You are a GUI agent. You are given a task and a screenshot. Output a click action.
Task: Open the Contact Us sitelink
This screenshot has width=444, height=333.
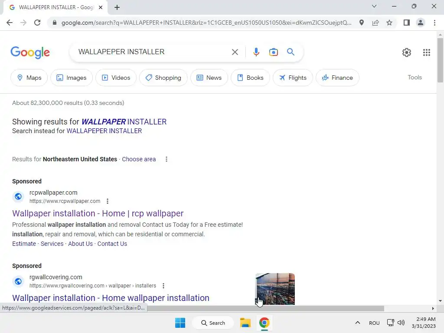click(112, 244)
